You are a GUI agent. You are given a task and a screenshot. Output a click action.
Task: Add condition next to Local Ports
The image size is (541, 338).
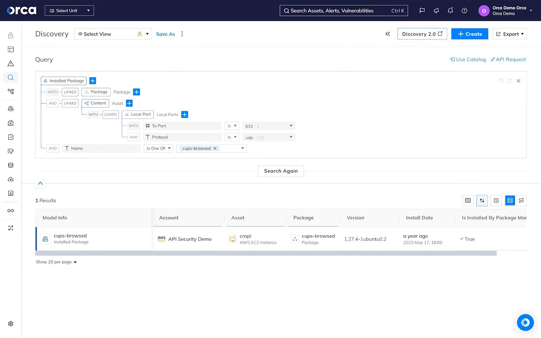185,115
